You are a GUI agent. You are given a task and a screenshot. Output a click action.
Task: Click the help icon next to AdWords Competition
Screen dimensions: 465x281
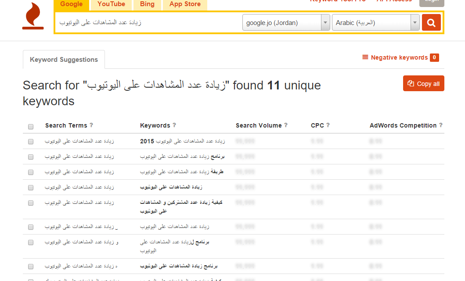coord(441,125)
